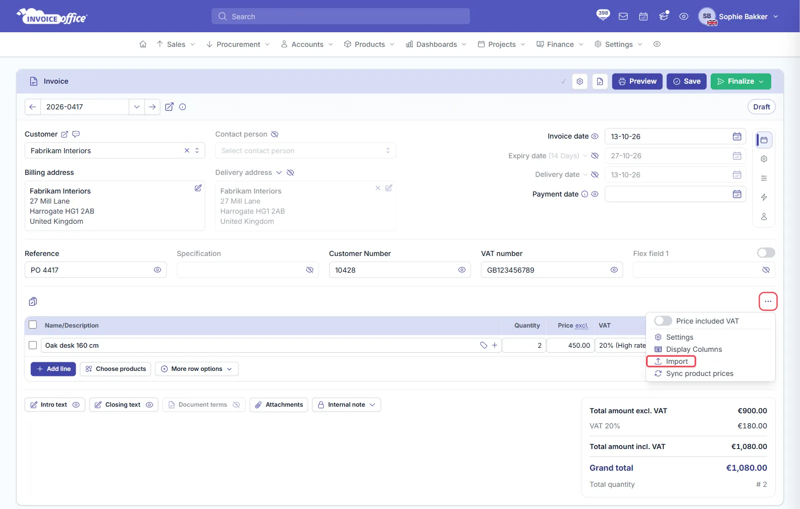Edit the Customer record icon
The image size is (800, 509).
[x=65, y=134]
